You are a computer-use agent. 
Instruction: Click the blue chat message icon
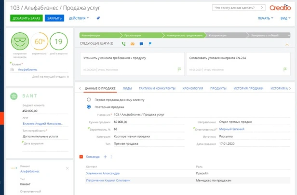[x=141, y=44]
